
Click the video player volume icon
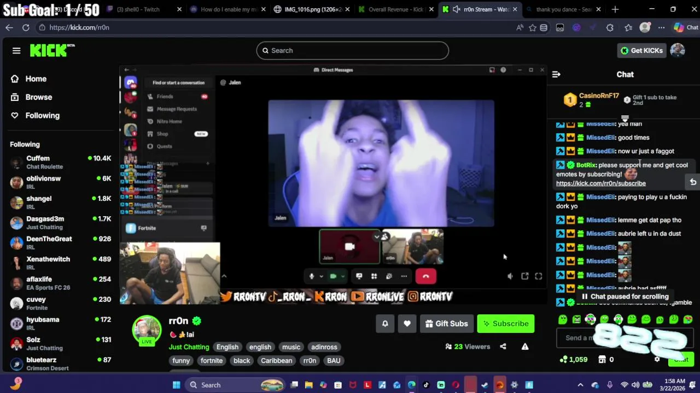tap(510, 276)
